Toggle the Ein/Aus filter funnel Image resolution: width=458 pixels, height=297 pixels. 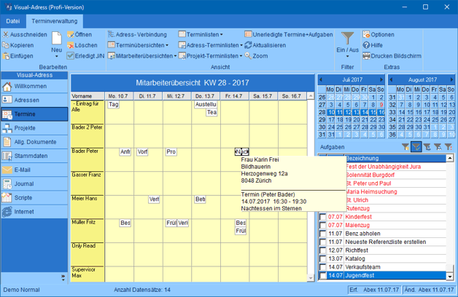pyautogui.click(x=347, y=38)
